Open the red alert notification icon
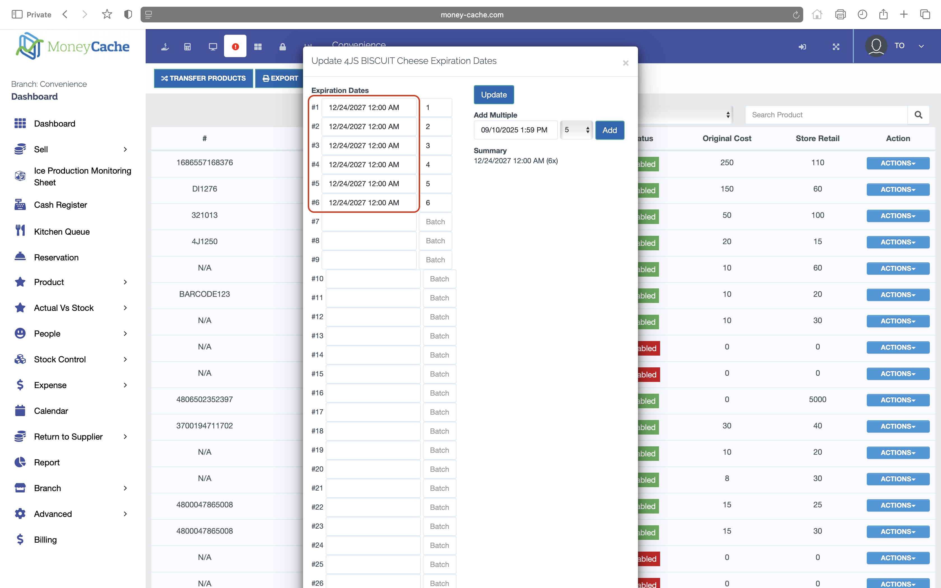The image size is (941, 588). click(x=235, y=46)
